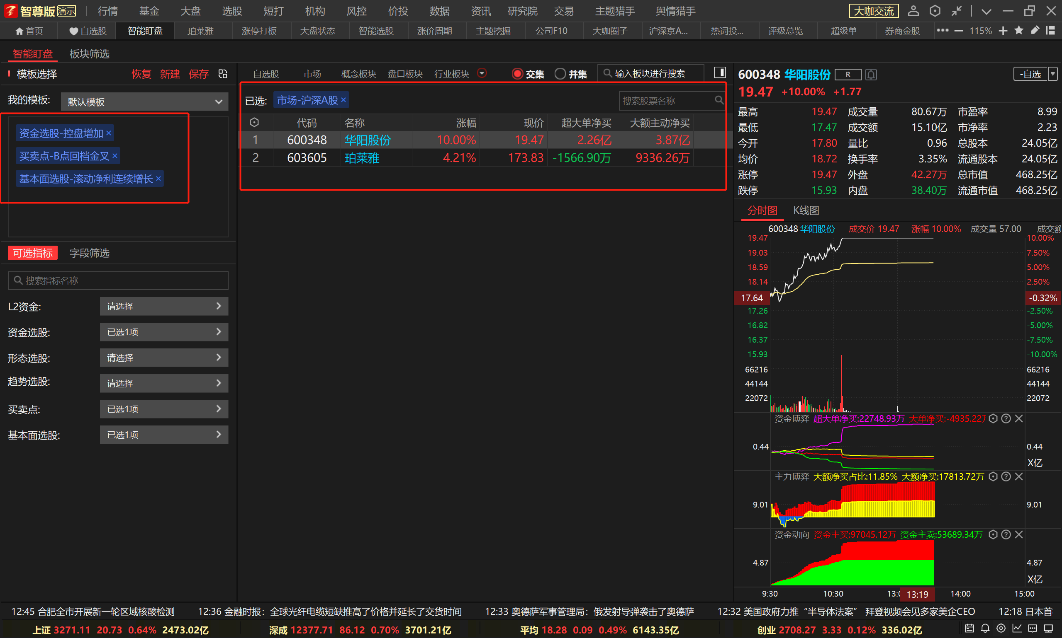The height and width of the screenshot is (638, 1062).
Task: Open settings icon for 资金博弈 indicator
Action: tap(993, 418)
